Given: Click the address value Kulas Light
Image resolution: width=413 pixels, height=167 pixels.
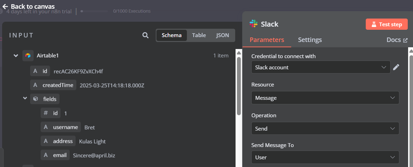Looking at the screenshot, I should pyautogui.click(x=92, y=141).
